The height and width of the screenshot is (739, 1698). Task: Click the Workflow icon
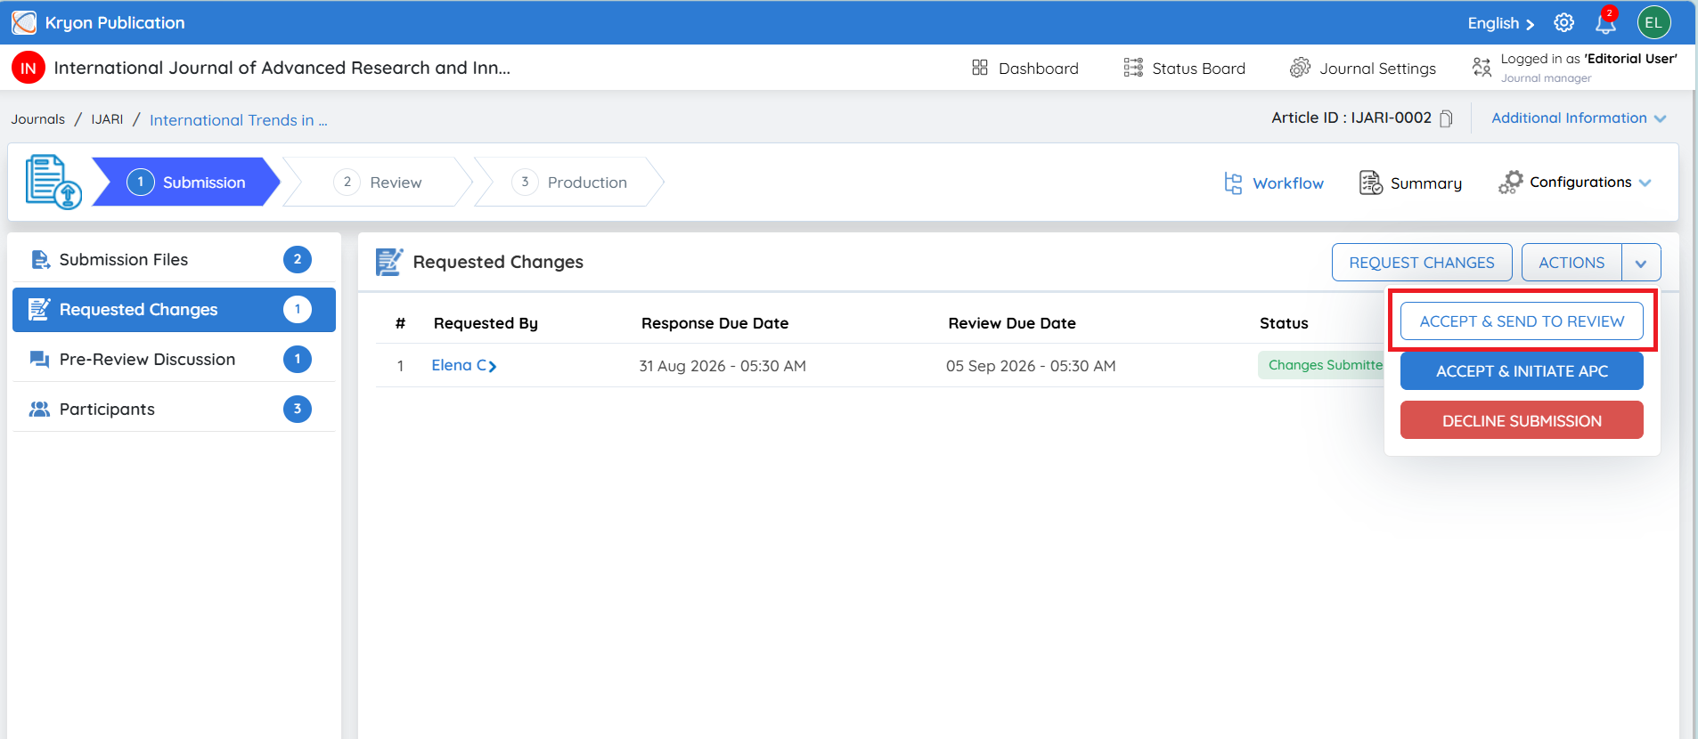tap(1233, 183)
